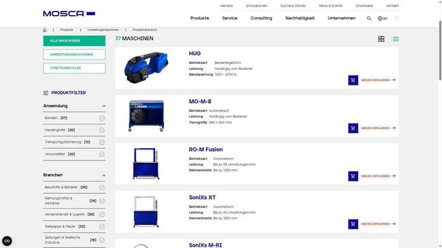Image resolution: width=442 pixels, height=248 pixels.
Task: Open Innovationen top link
Action: click(256, 5)
